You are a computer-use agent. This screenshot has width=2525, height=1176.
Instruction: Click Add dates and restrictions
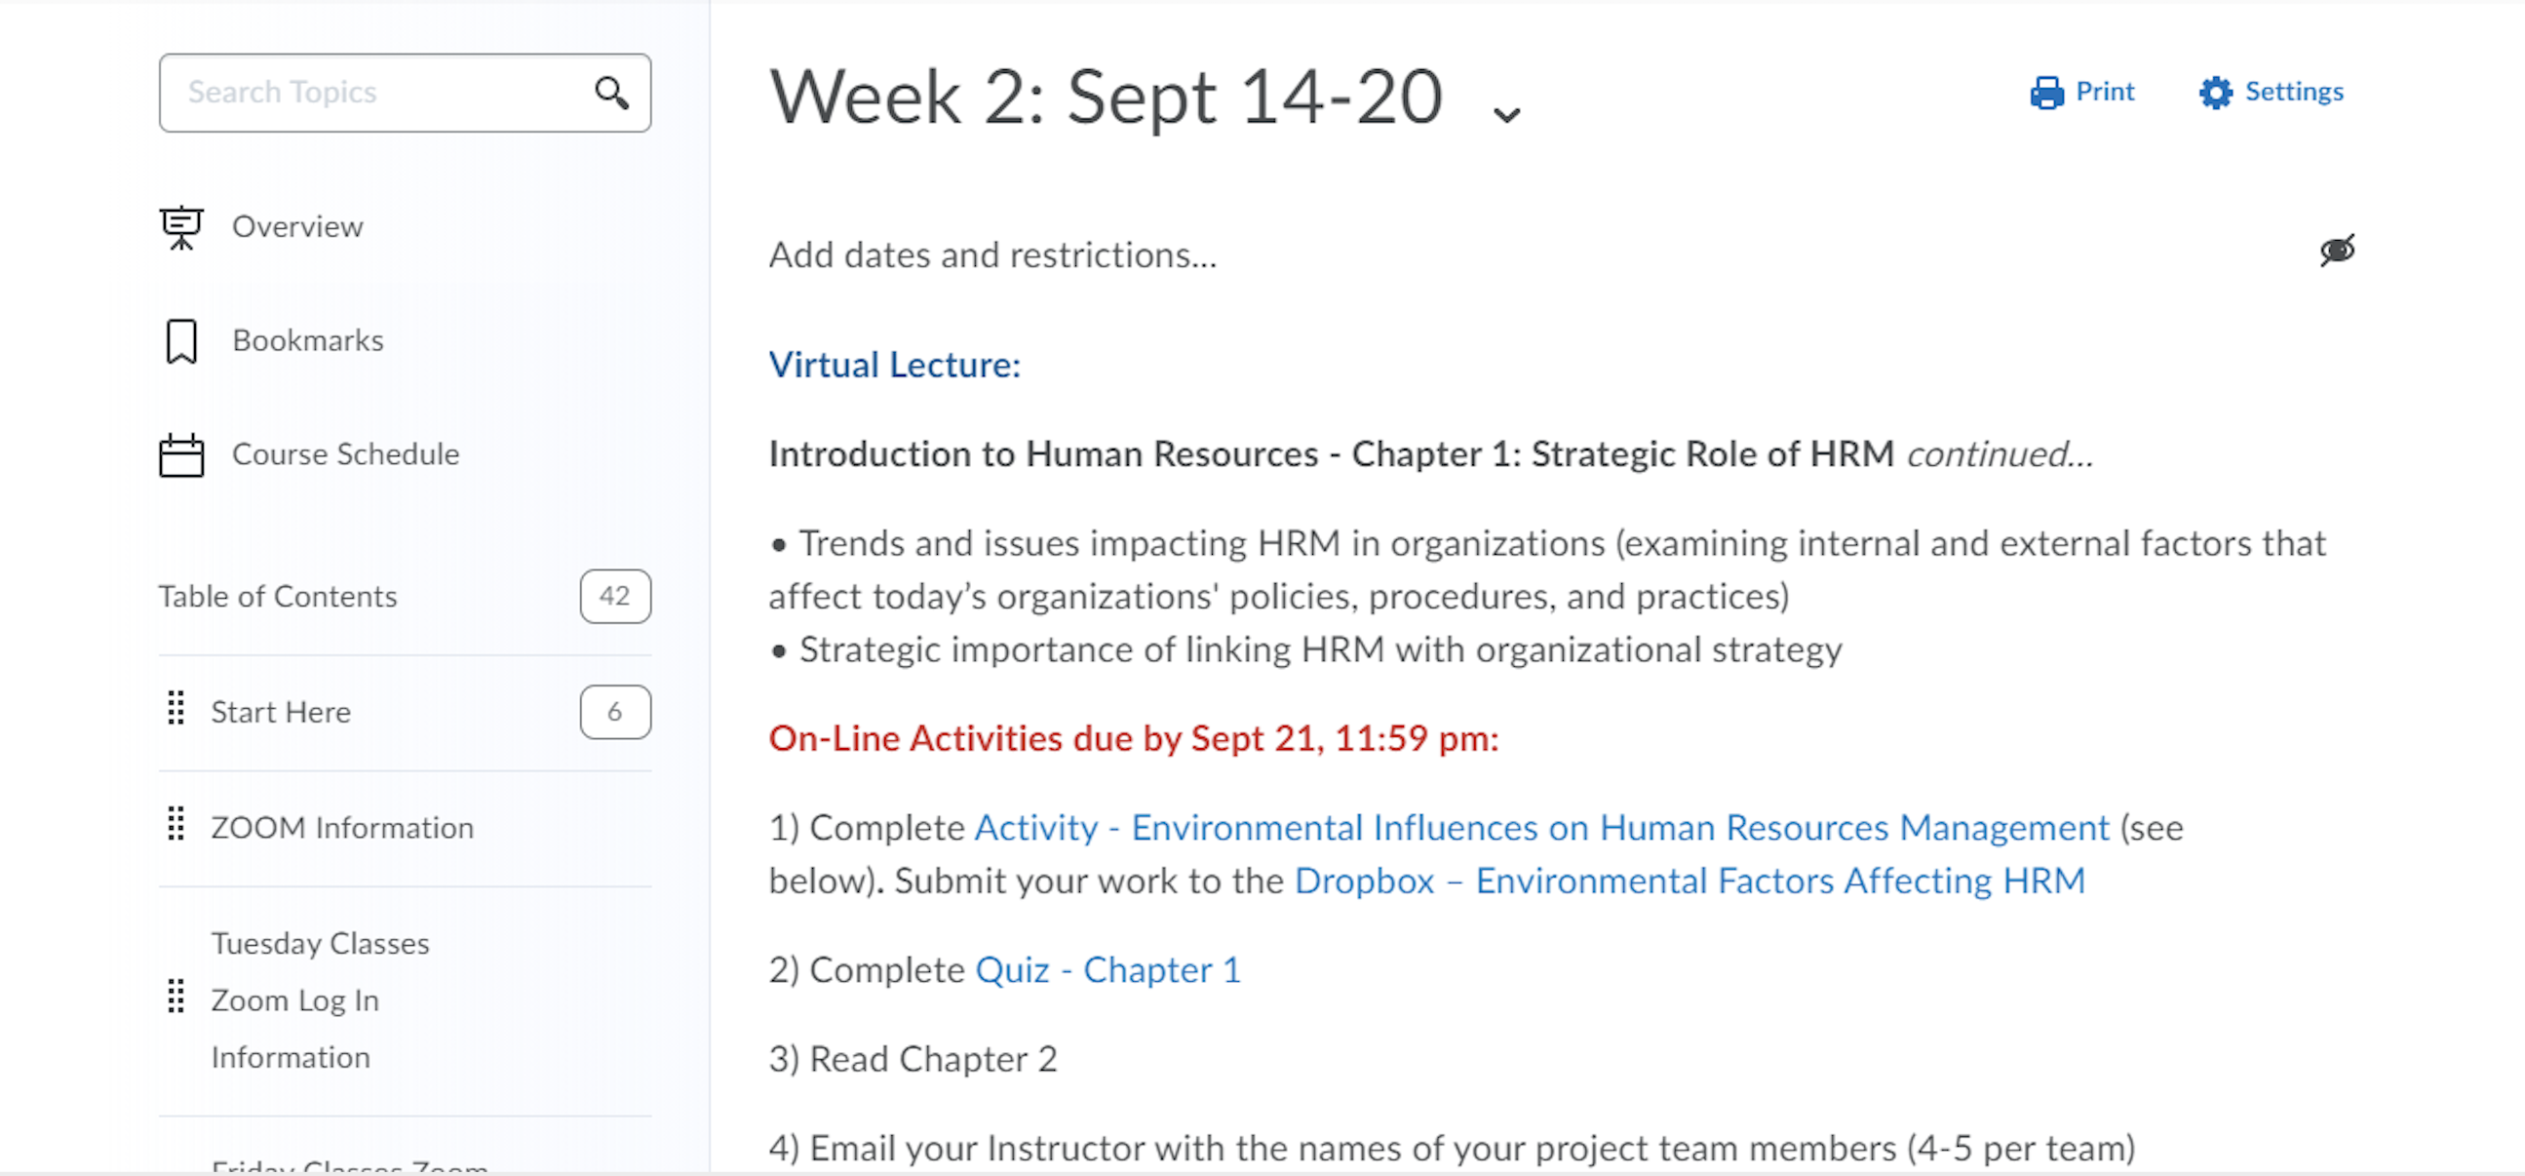992,255
